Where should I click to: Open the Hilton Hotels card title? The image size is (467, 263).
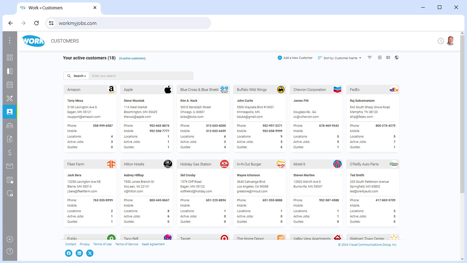[134, 164]
